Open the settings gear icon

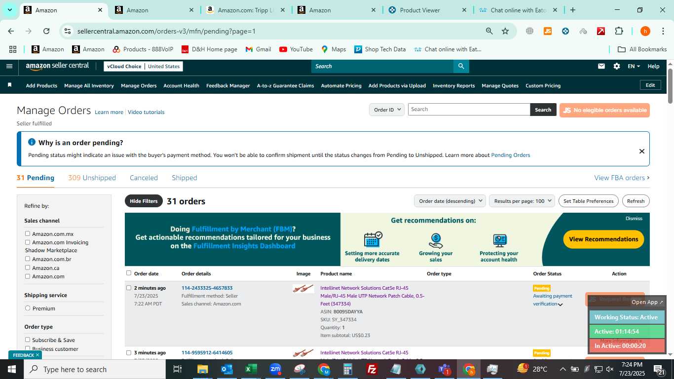tap(616, 66)
